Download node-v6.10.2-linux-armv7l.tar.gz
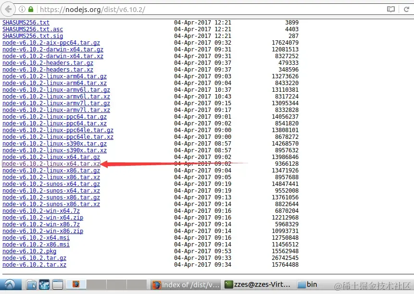Image resolution: width=414 pixels, height=294 pixels. pyautogui.click(x=56, y=103)
